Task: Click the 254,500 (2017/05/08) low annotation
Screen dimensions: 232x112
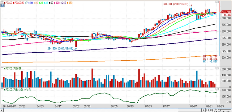Action: [60, 48]
